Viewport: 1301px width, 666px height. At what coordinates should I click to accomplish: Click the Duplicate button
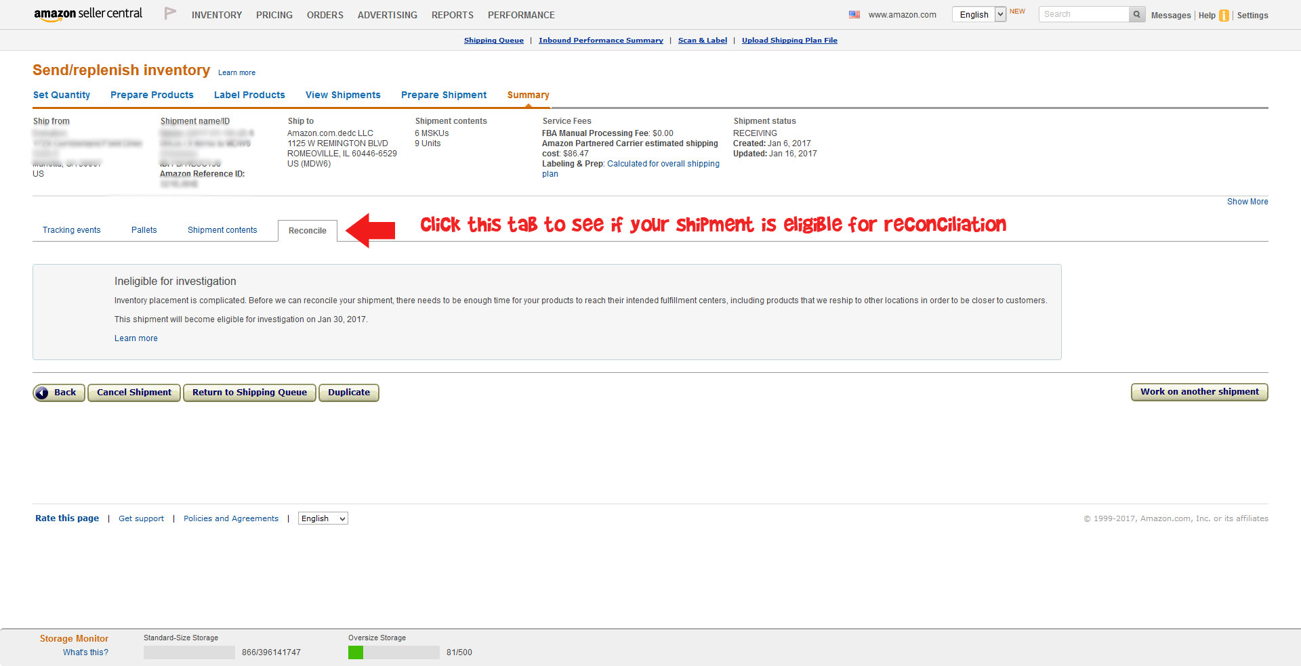click(349, 393)
